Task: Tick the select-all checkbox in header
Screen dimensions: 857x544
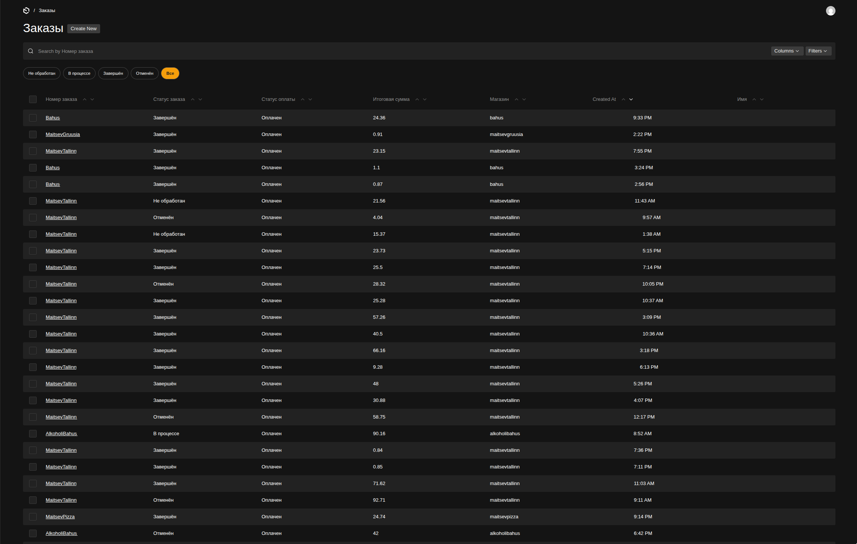Action: [33, 99]
